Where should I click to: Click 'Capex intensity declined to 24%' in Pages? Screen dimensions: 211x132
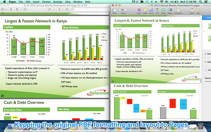point(129,71)
